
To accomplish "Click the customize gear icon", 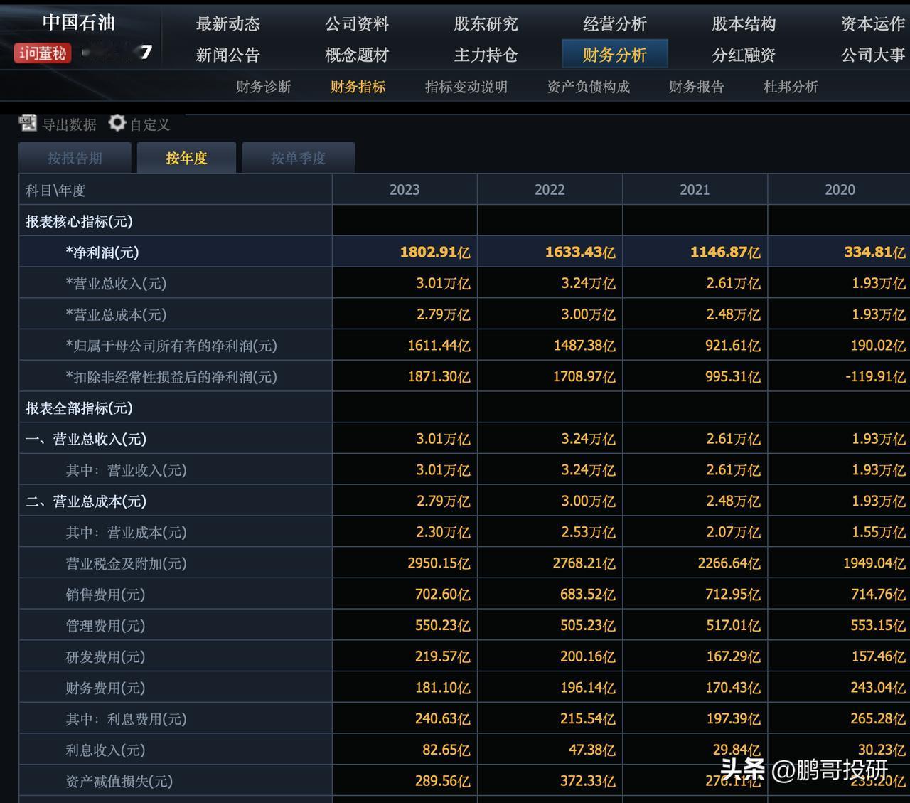I will pyautogui.click(x=117, y=123).
